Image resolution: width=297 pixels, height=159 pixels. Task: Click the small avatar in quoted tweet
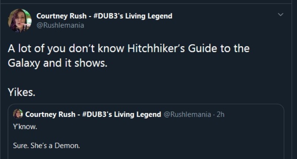pos(18,114)
